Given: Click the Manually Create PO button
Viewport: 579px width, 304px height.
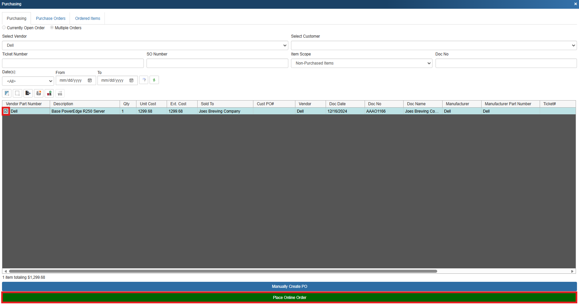Looking at the screenshot, I should [289, 287].
